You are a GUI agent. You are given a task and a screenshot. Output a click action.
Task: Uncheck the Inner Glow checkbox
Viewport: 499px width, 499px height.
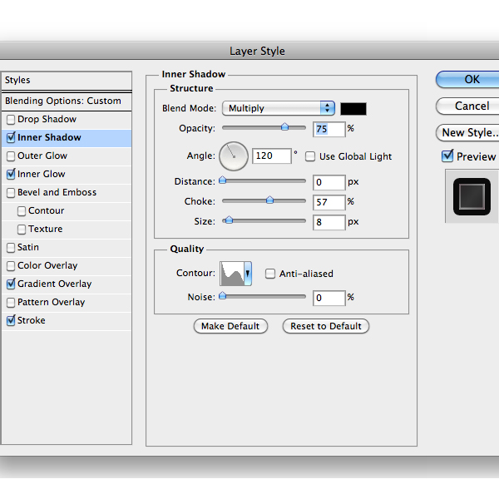tap(11, 175)
